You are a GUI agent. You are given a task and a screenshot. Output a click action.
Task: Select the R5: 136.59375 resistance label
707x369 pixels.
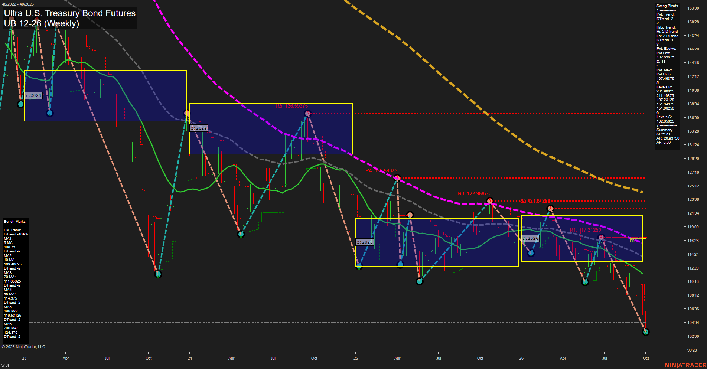click(292, 106)
